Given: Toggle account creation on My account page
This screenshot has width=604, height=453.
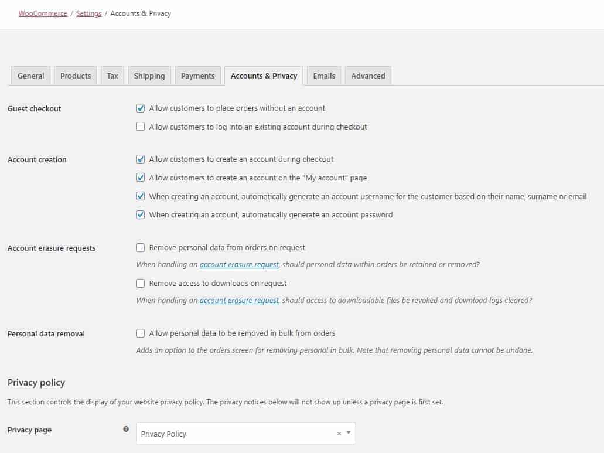Looking at the screenshot, I should click(140, 178).
